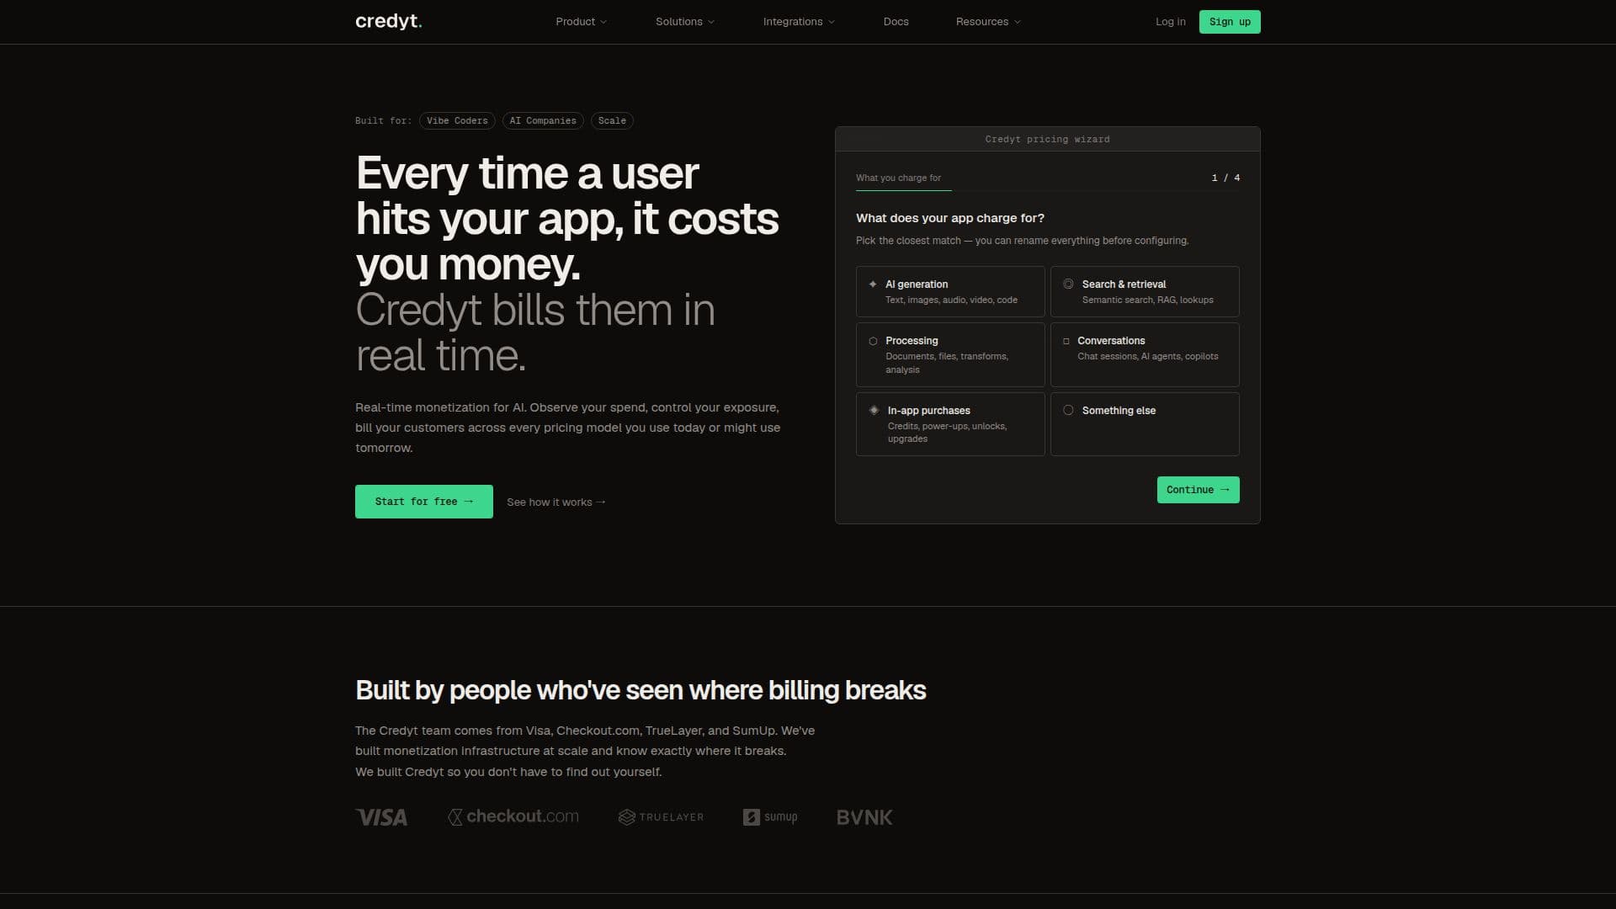
Task: Pick the Processing option card
Action: [950, 354]
